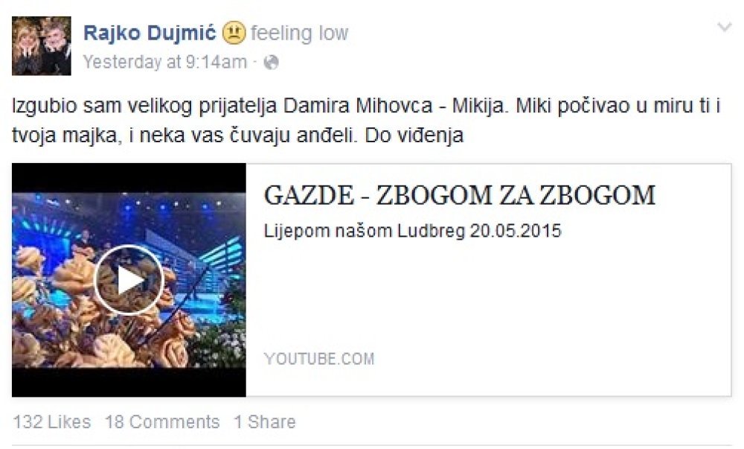Open the 'GAZDE - ZBOGOM ZA ZBOGOM' title link
Image resolution: width=744 pixels, height=449 pixels.
click(x=459, y=195)
